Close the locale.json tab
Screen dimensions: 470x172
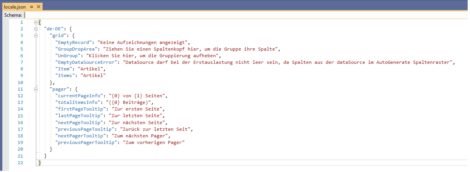point(38,7)
